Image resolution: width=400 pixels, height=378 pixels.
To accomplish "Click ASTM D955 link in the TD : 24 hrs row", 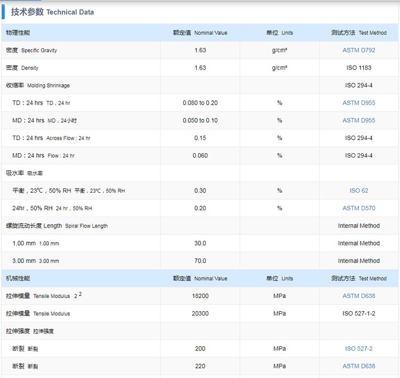I will [x=358, y=103].
